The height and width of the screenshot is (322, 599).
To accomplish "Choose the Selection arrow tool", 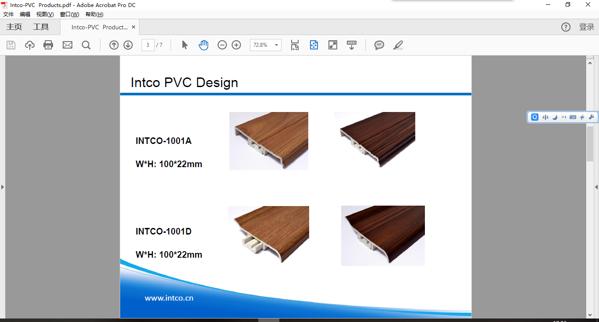I will pyautogui.click(x=185, y=45).
